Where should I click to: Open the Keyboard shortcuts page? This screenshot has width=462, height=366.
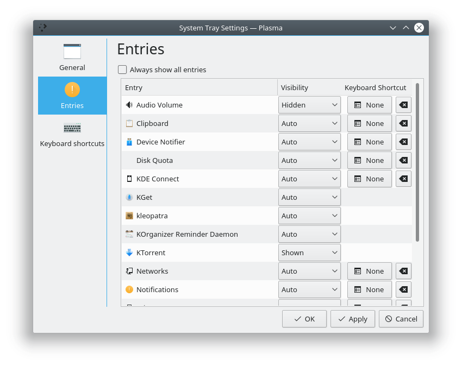tap(72, 134)
